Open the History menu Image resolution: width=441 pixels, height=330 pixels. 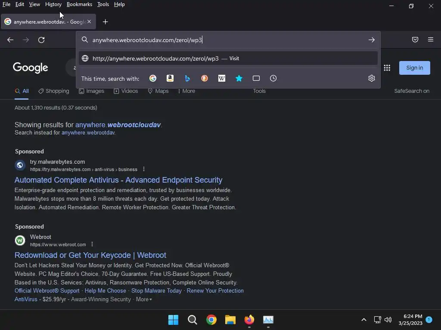pyautogui.click(x=53, y=4)
